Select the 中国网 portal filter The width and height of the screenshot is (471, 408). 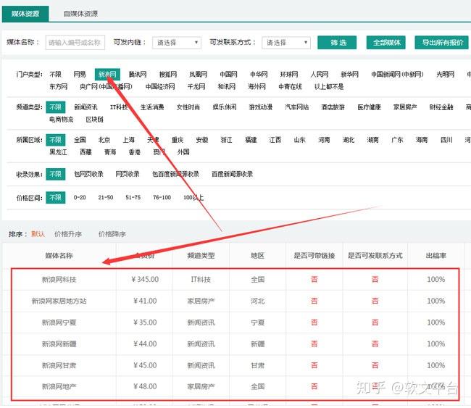click(x=228, y=74)
